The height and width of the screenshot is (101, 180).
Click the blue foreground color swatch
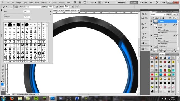(2, 84)
